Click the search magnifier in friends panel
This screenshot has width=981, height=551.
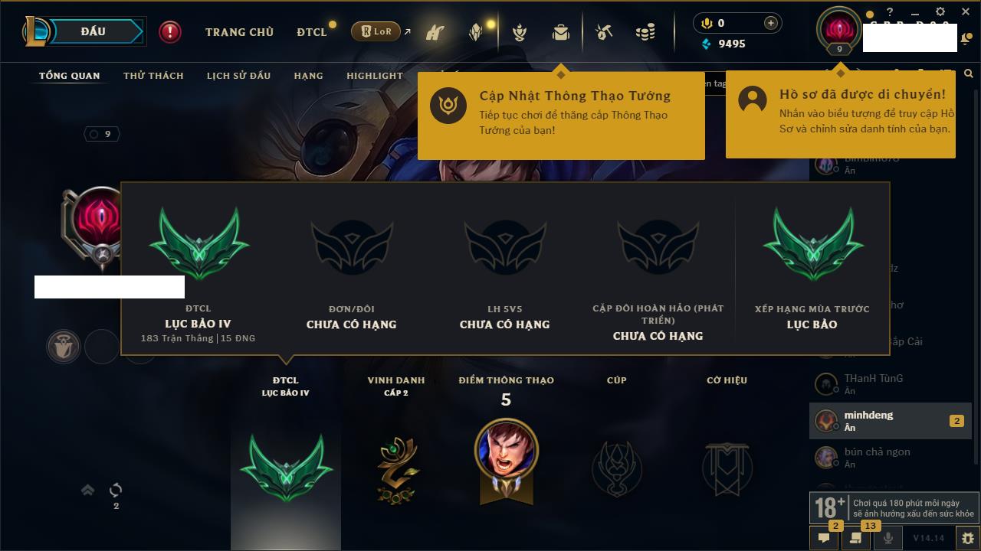[969, 74]
